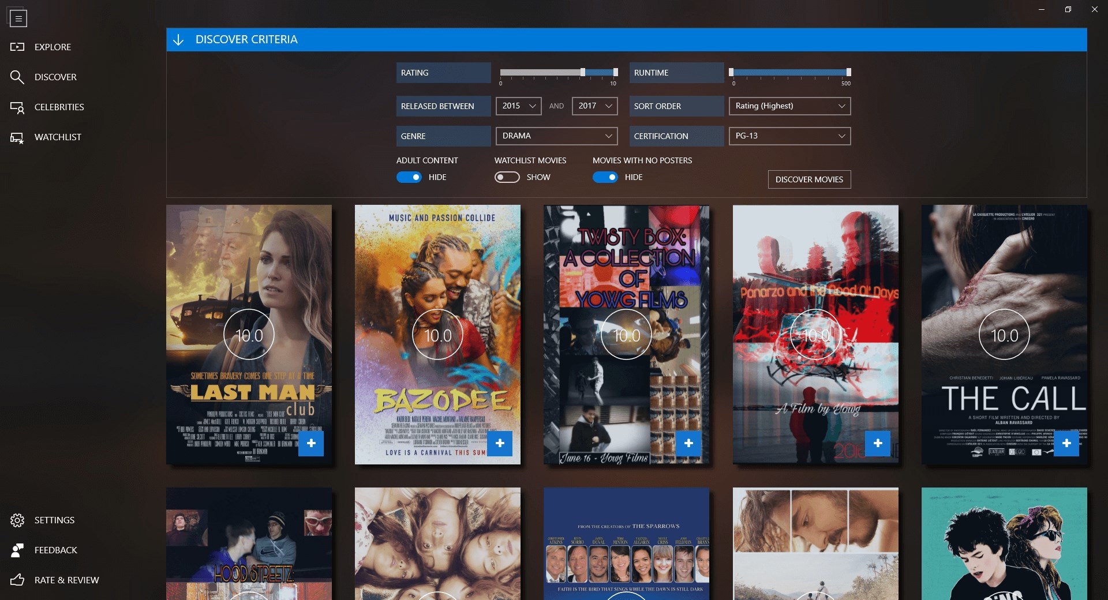Open the hamburger menu at top left
Screen dimensions: 1108x600
tap(18, 18)
